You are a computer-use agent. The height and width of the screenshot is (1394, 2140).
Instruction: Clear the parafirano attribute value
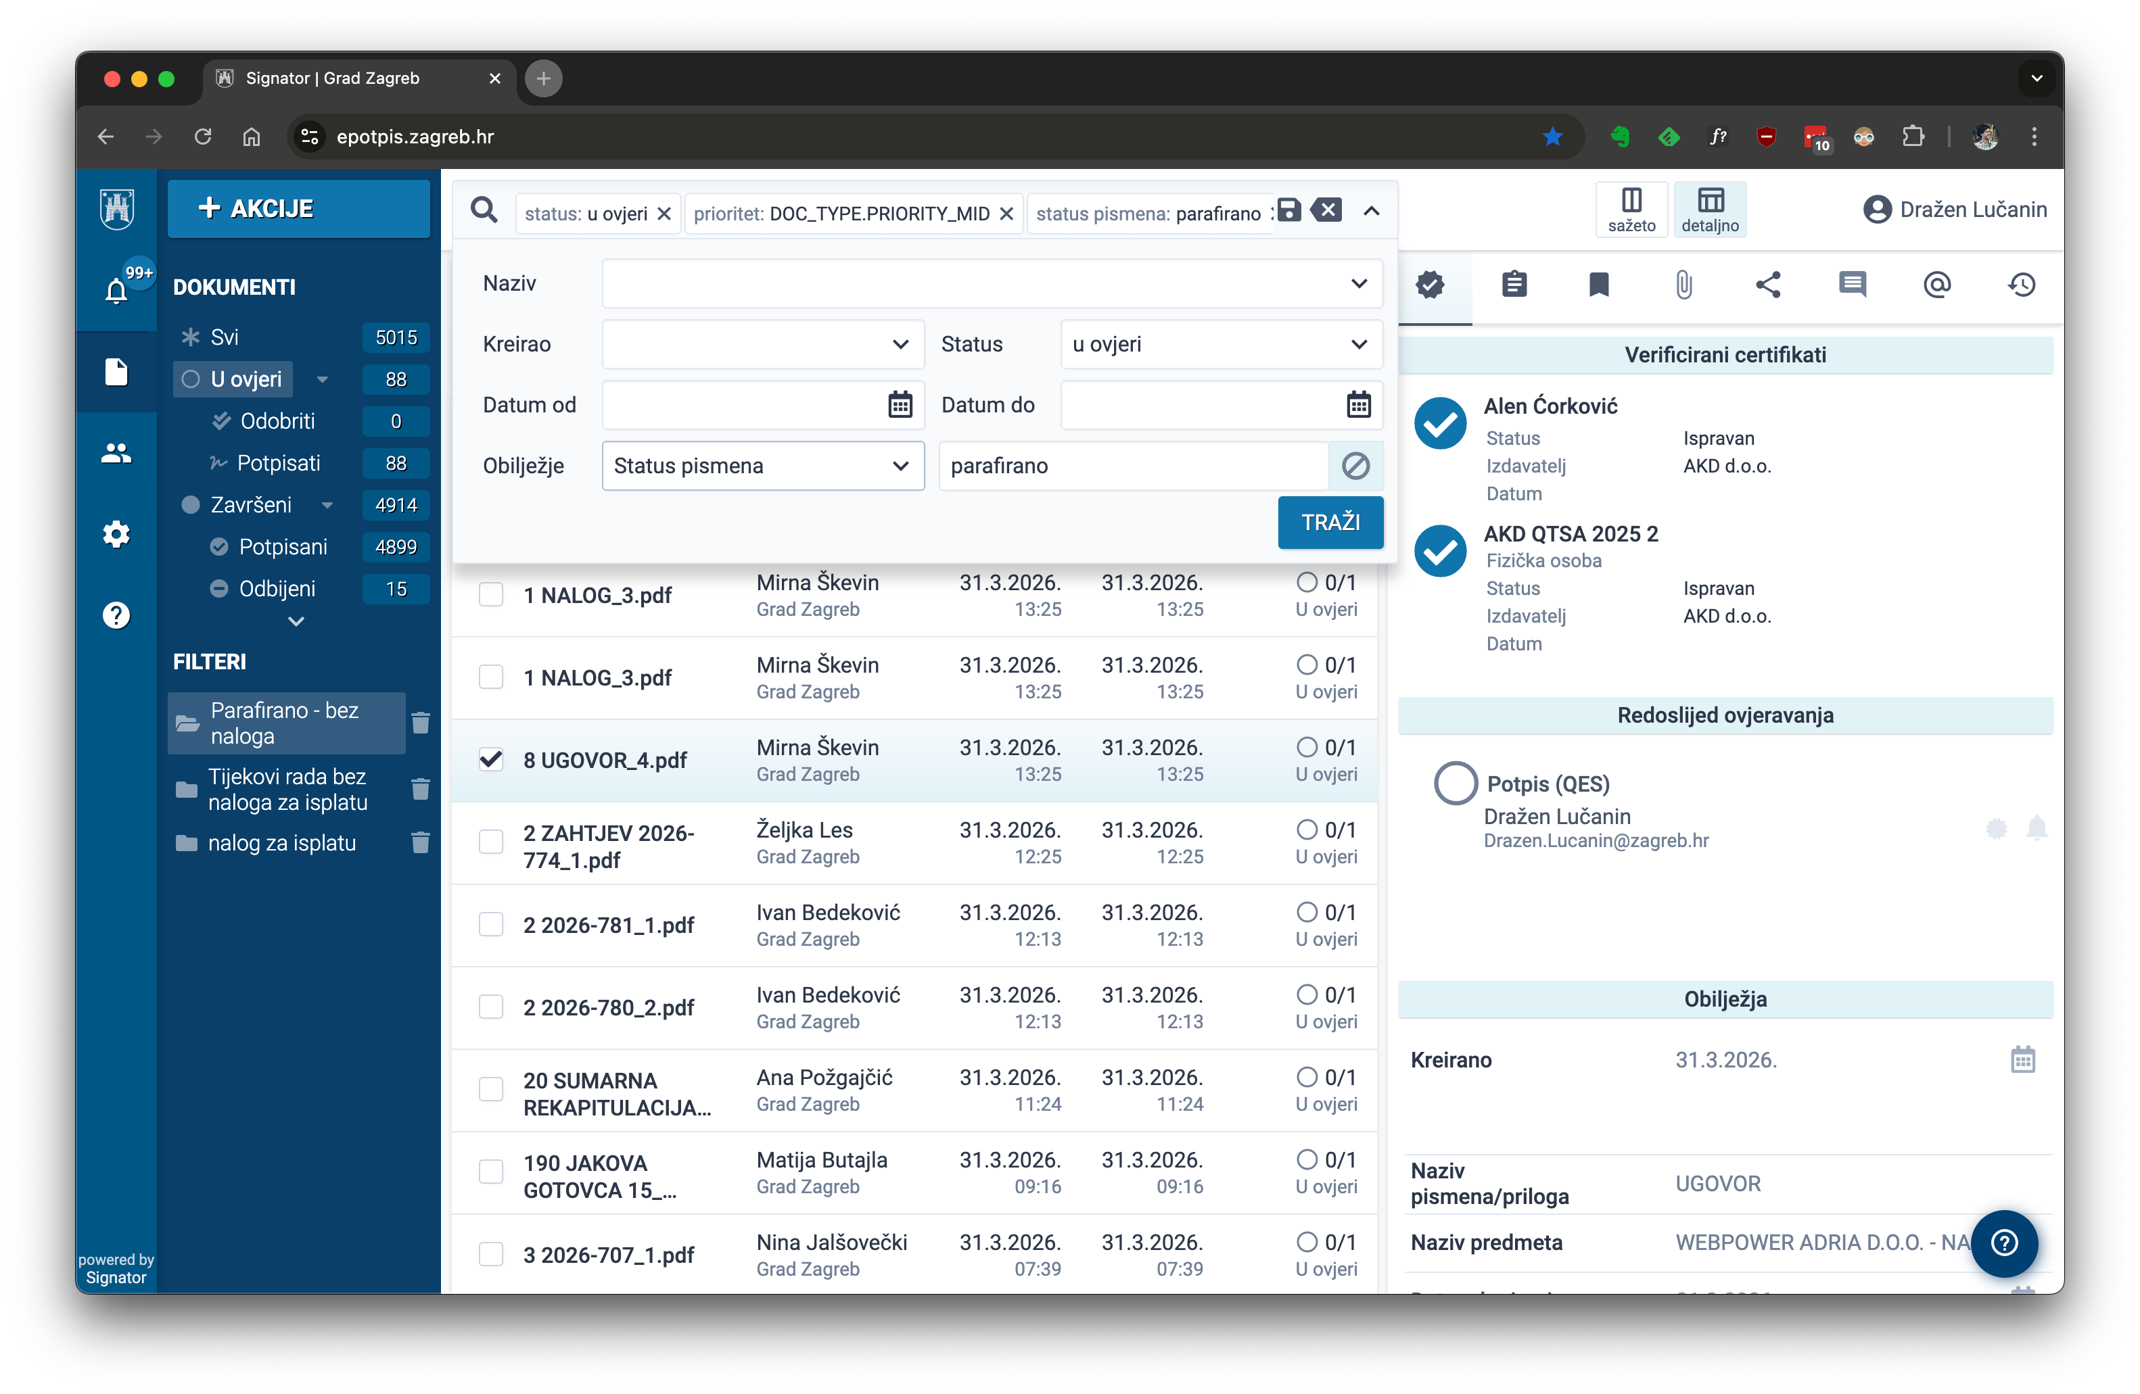[1355, 466]
